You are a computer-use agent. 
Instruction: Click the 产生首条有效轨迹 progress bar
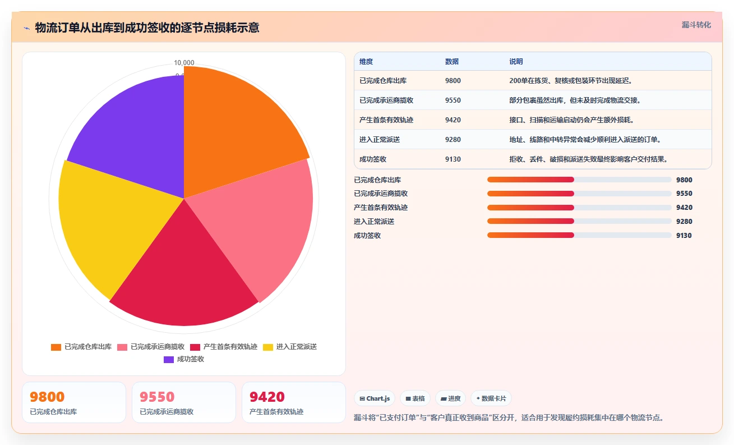tap(579, 208)
